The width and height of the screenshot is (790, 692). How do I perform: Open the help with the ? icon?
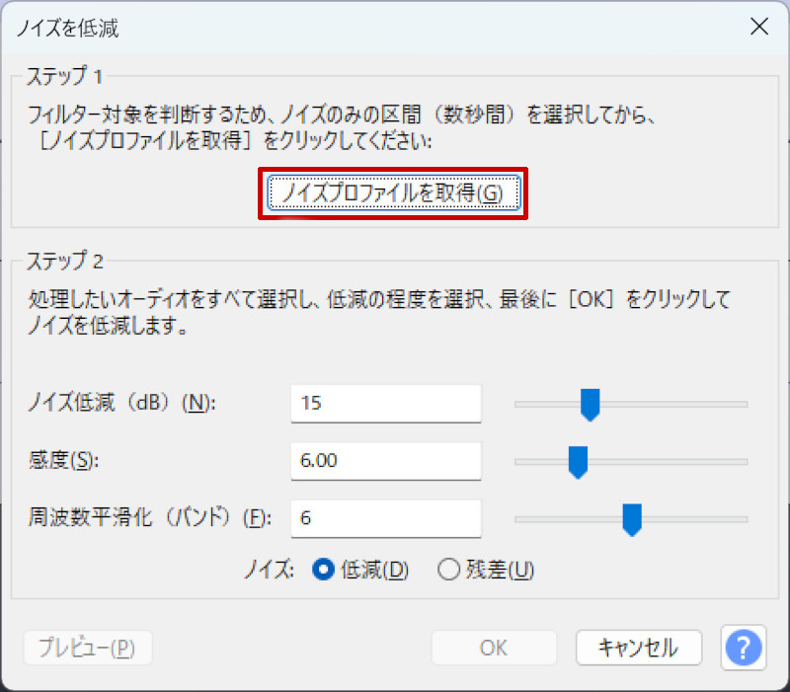click(743, 648)
